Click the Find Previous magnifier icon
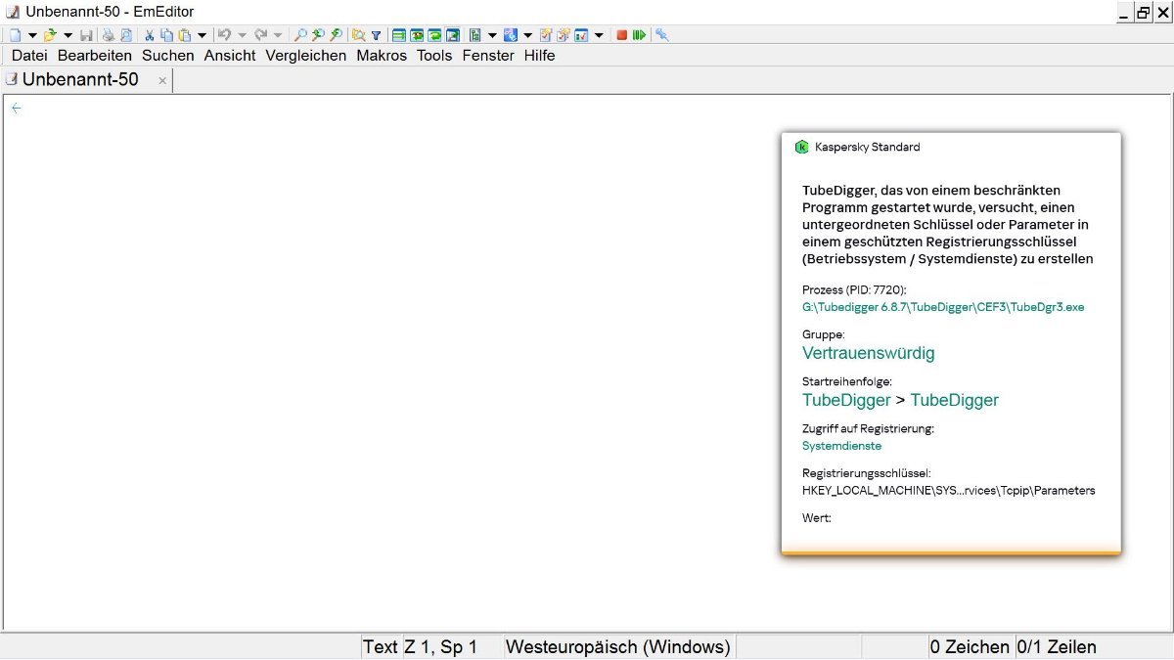1174x660 pixels. click(x=318, y=35)
